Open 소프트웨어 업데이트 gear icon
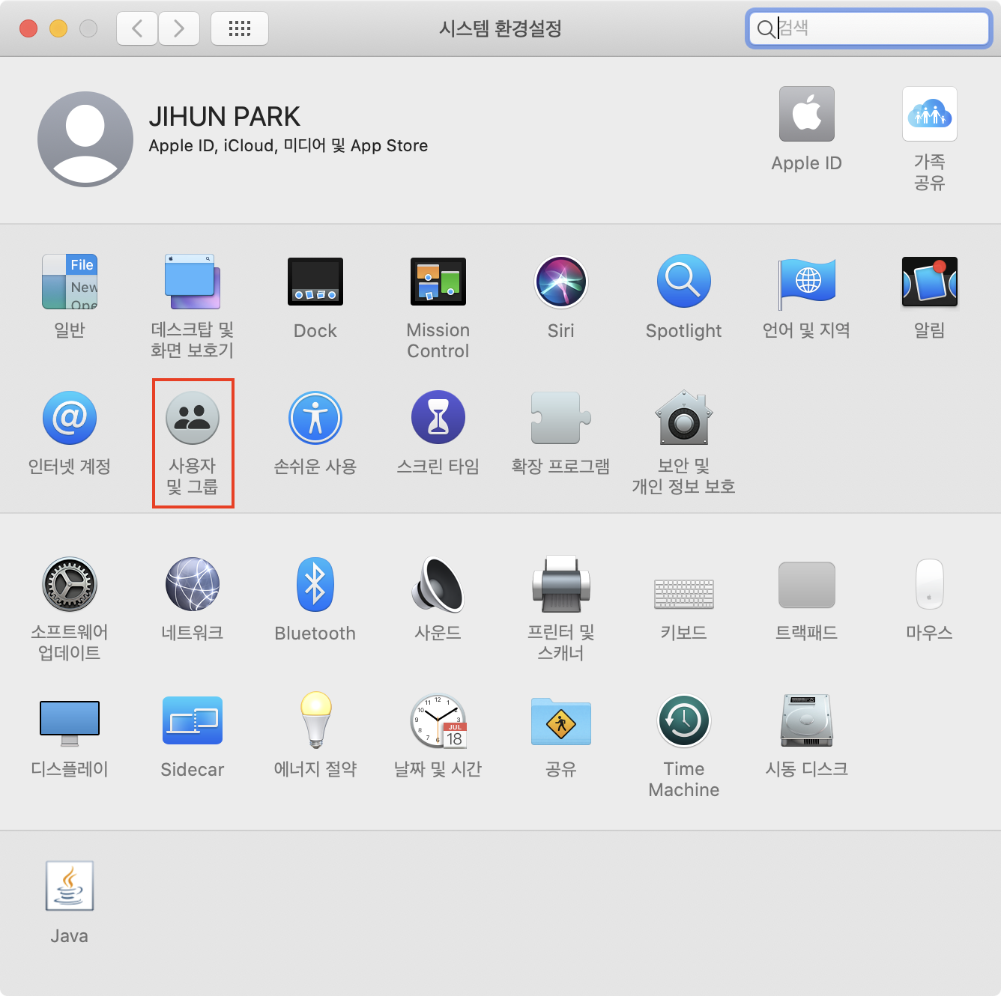The height and width of the screenshot is (996, 1001). tap(70, 584)
